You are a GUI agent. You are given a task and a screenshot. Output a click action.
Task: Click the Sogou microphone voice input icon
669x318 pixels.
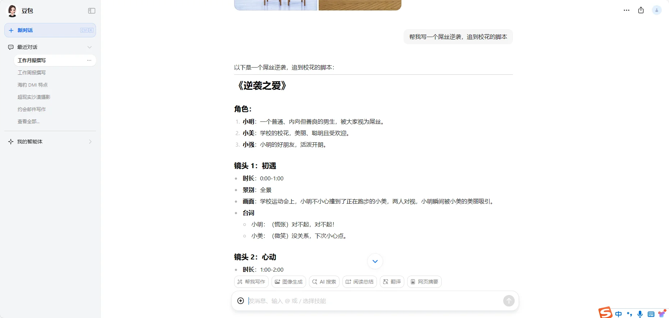click(x=640, y=314)
